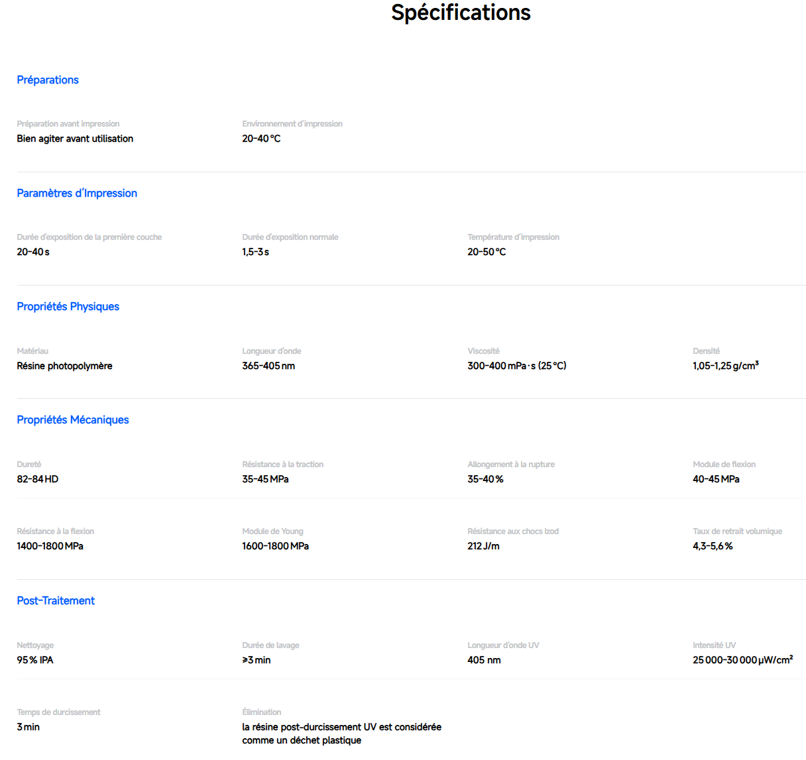Click the 20-50 °C print temperature value
806x760 pixels.
pos(487,252)
